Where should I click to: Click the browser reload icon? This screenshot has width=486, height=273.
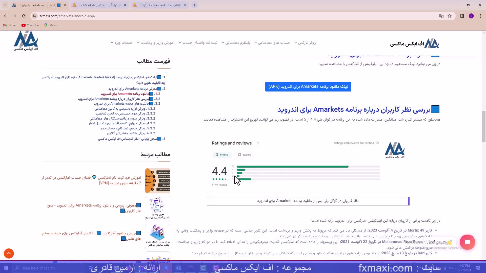[24, 16]
